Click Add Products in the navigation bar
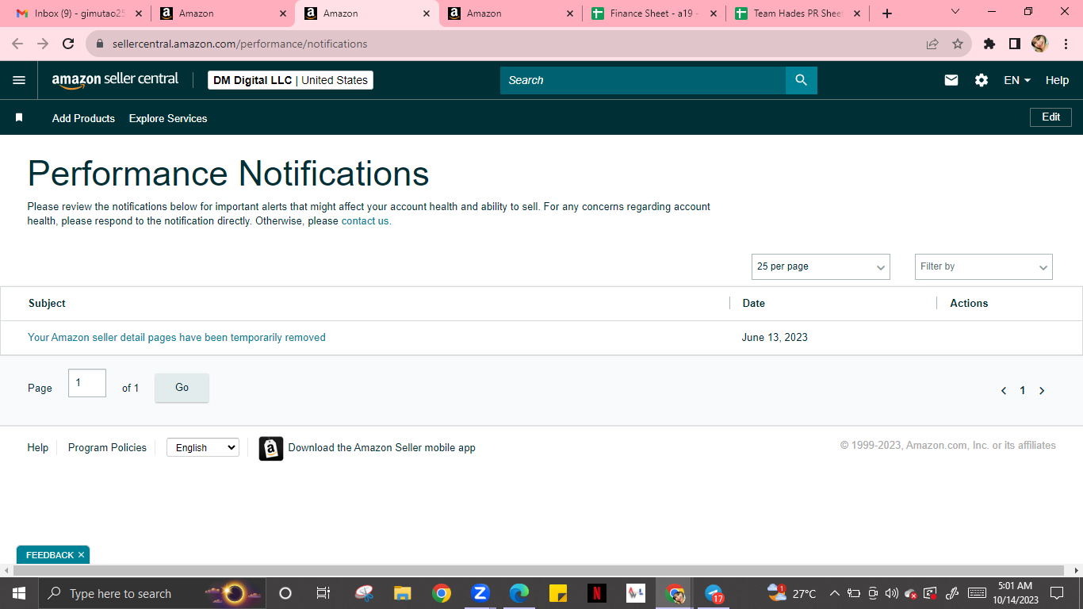 pyautogui.click(x=83, y=118)
